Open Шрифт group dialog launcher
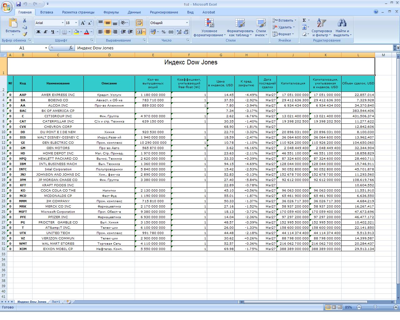The image size is (400, 320). [x=92, y=40]
